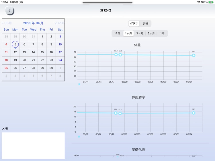The image size is (215, 161).
Task: Select June 21 on the calendar
Action: (x=33, y=60)
